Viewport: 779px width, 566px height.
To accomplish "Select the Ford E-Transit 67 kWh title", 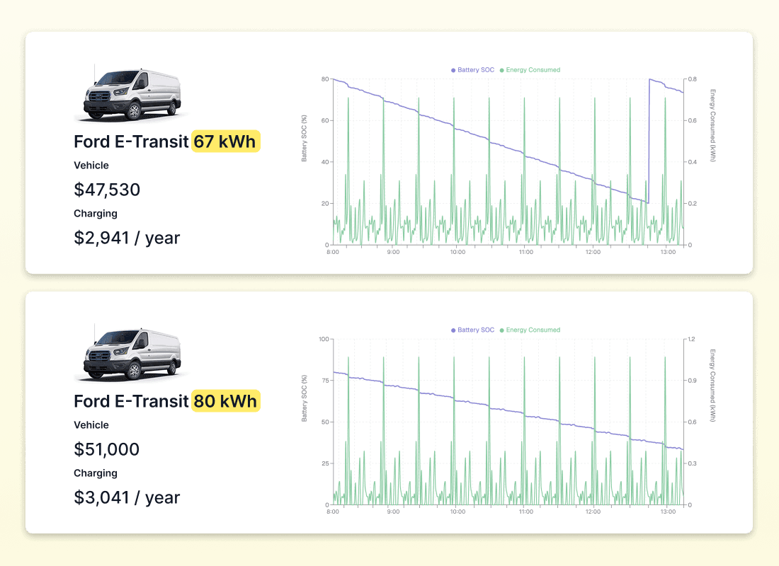I will pyautogui.click(x=130, y=141).
